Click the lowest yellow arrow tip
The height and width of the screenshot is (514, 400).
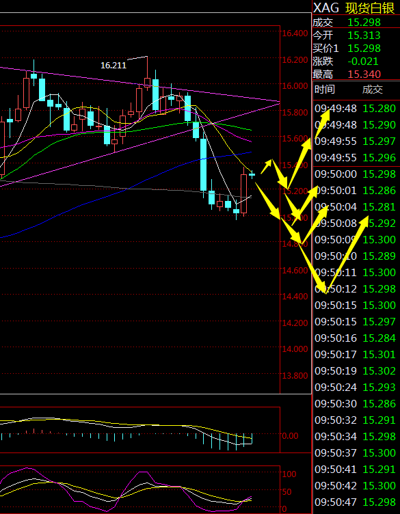coord(325,293)
